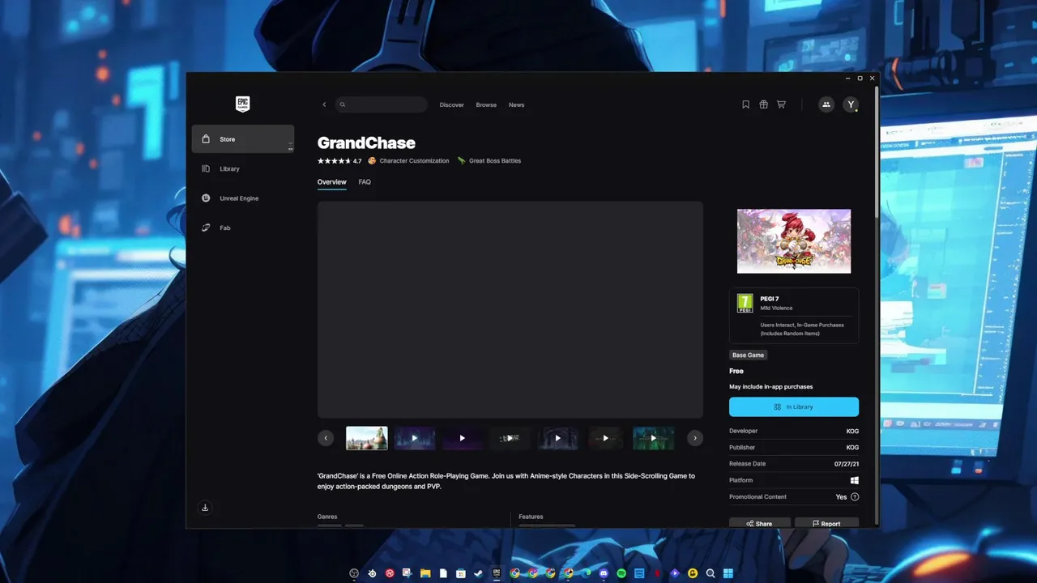1037x583 pixels.
Task: Open File Explorer from the taskbar
Action: 425,573
